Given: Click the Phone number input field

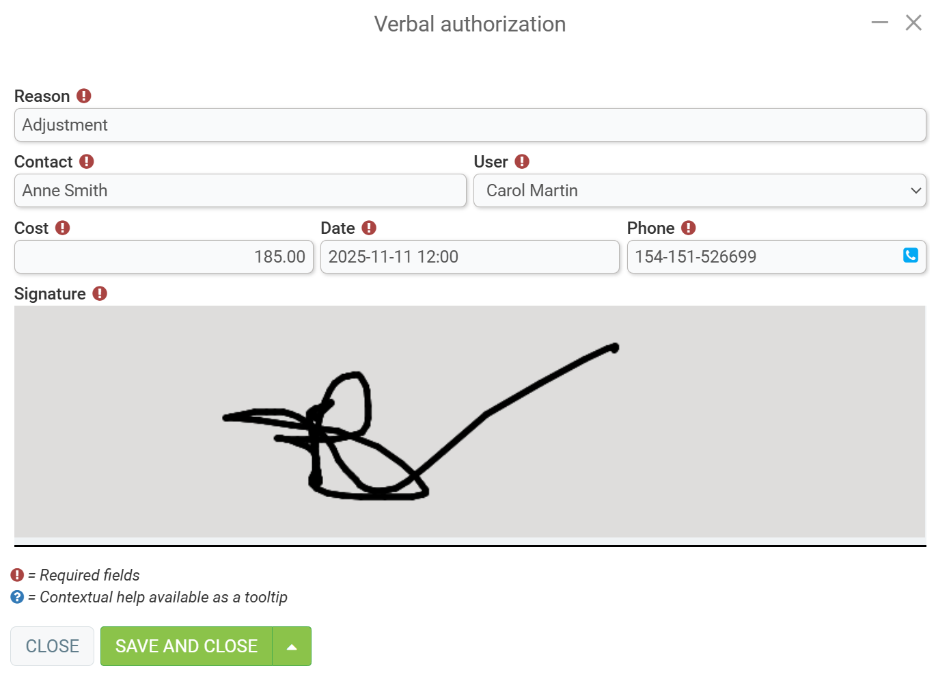Looking at the screenshot, I should (764, 257).
